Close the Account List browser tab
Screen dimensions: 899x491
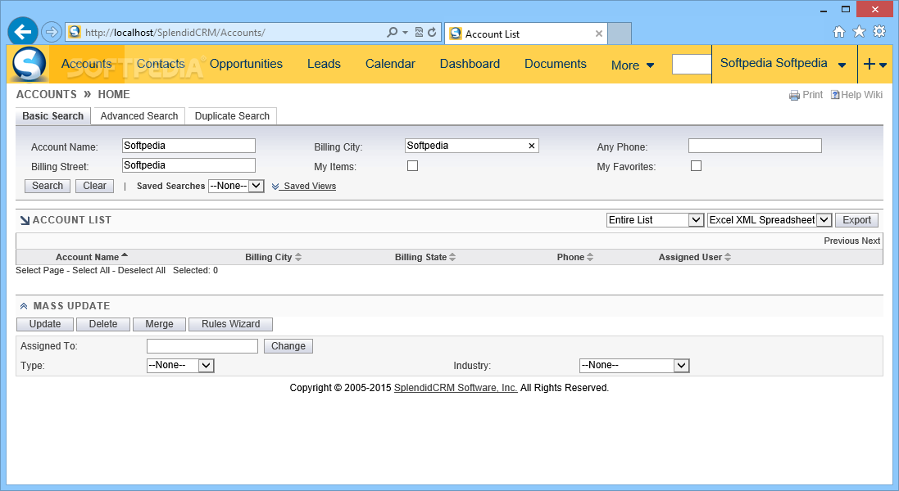coord(598,34)
